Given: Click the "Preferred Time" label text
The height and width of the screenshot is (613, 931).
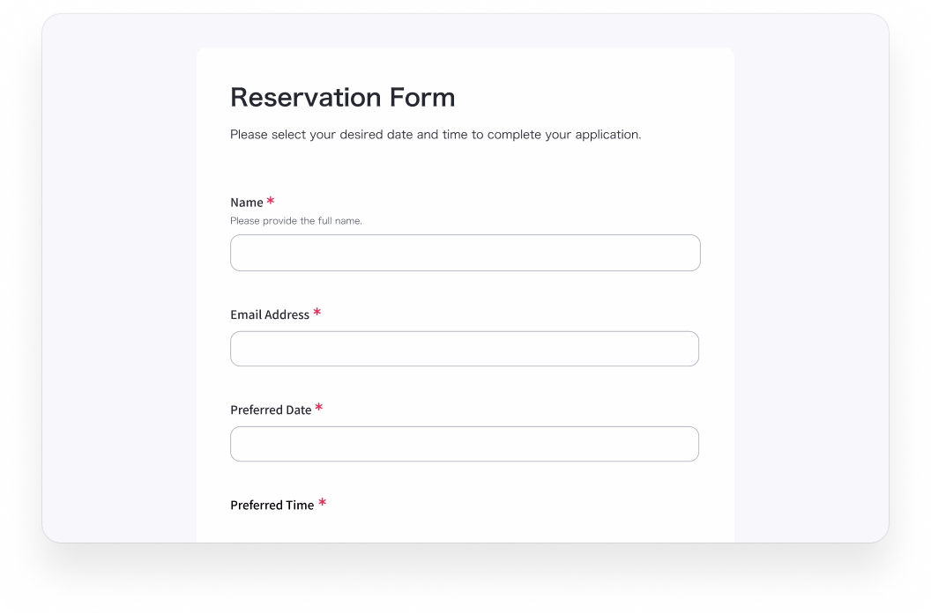Looking at the screenshot, I should coord(272,505).
